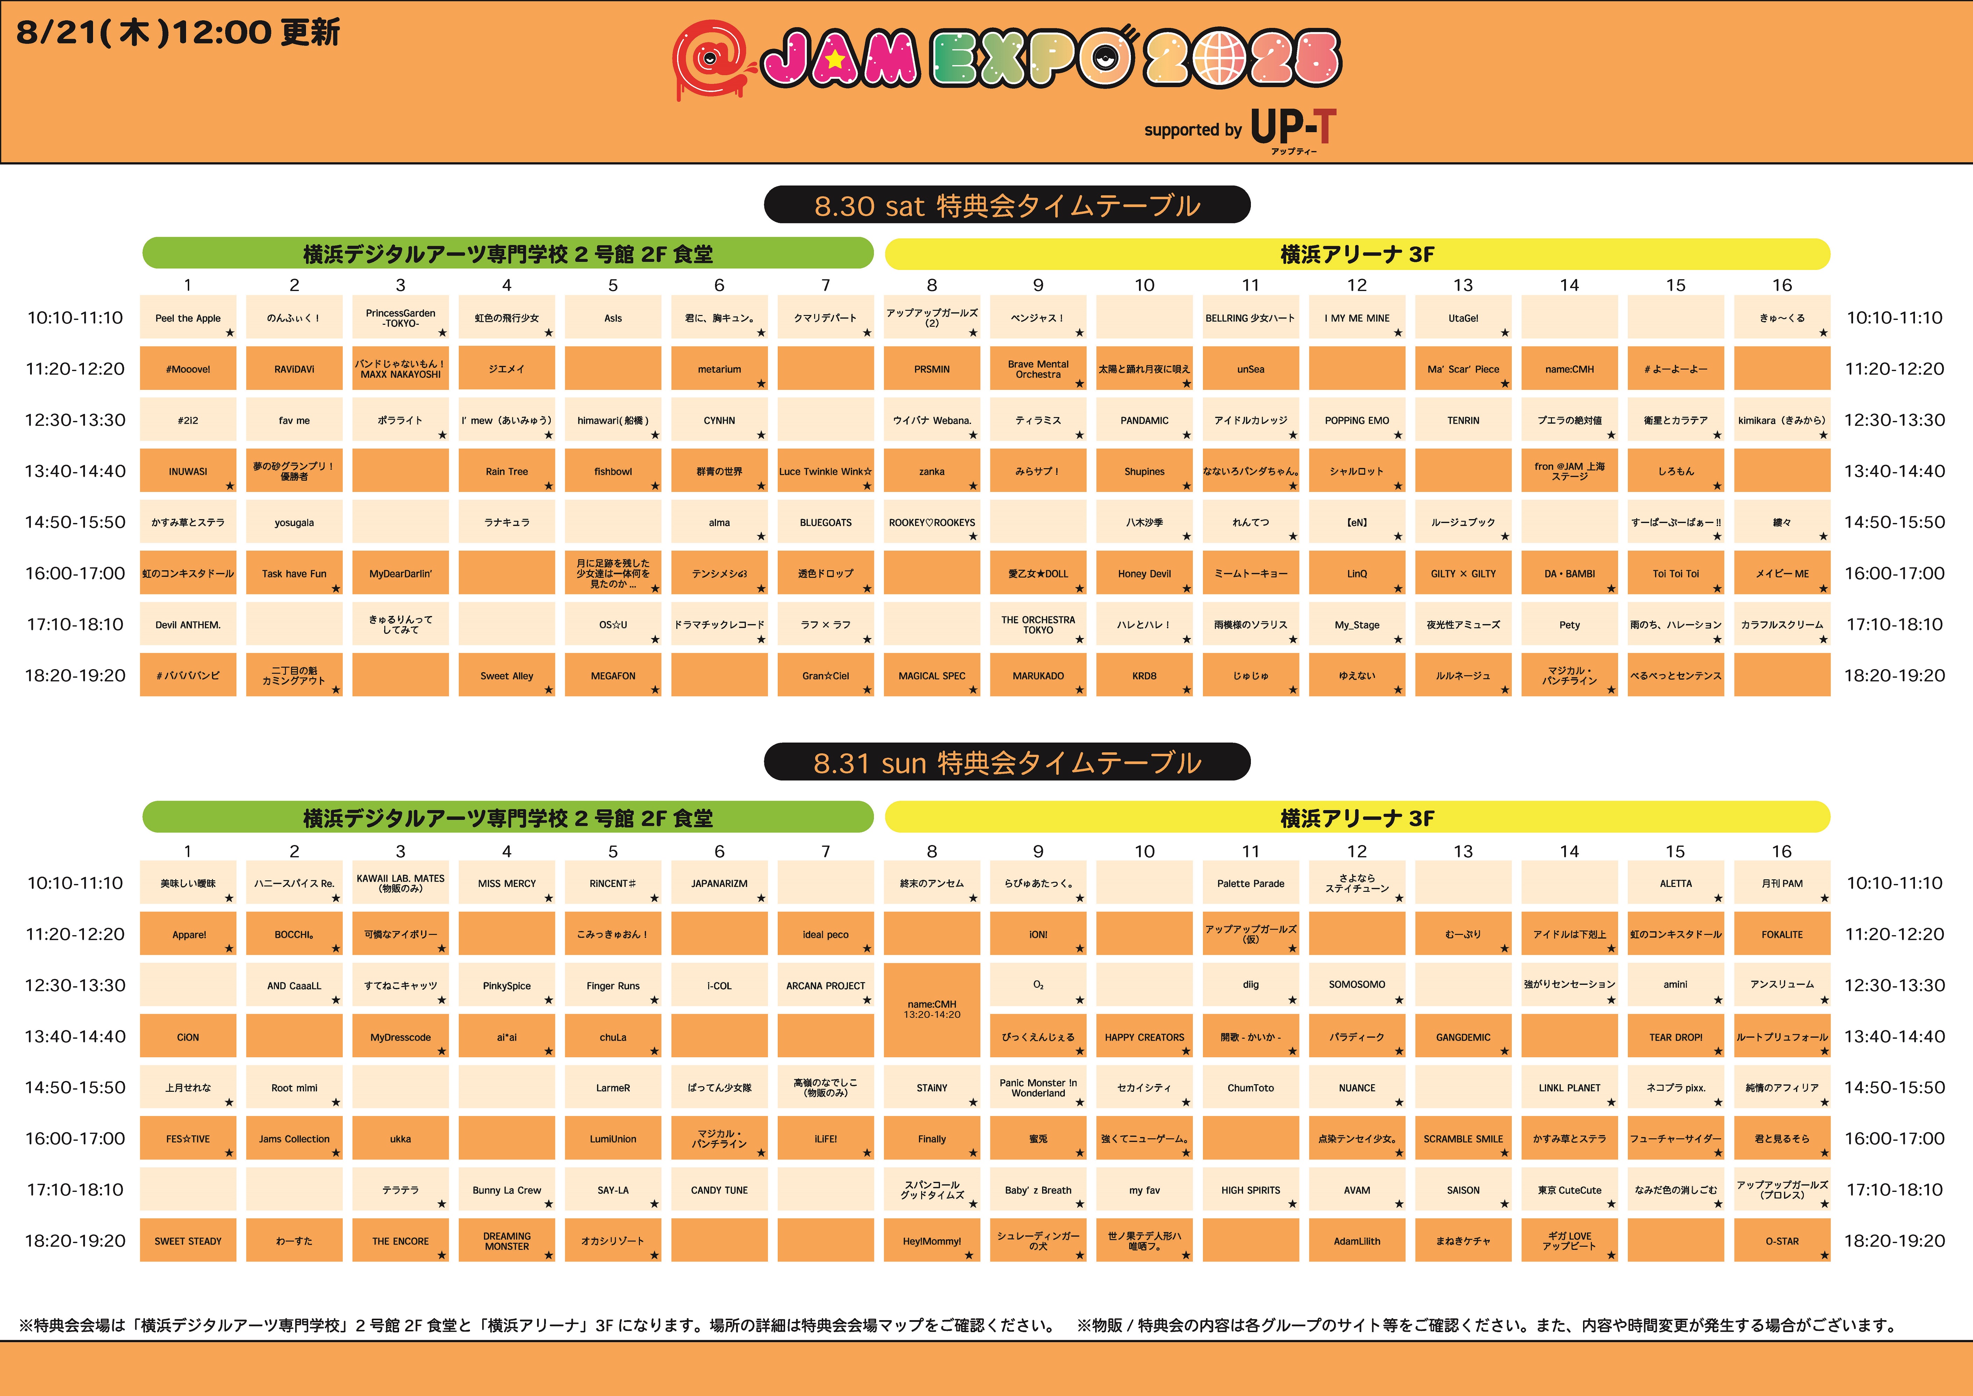Click the SWEET STEADY slot
This screenshot has height=1396, width=1973.
pos(188,1240)
